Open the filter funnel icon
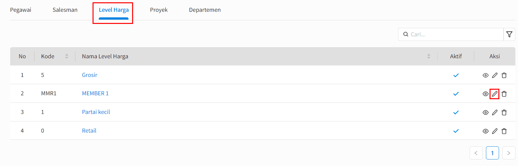This screenshot has width=518, height=166. click(509, 34)
